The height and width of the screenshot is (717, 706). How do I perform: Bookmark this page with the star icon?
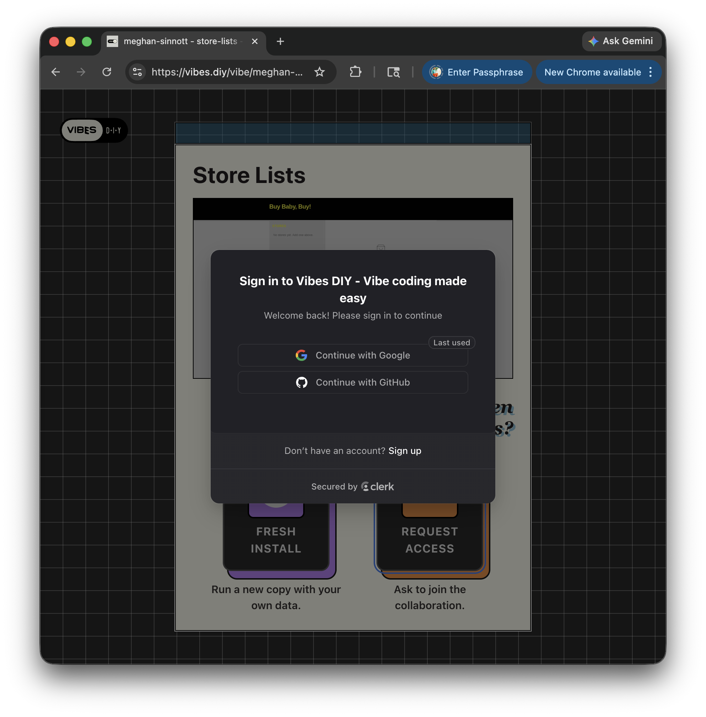[319, 72]
